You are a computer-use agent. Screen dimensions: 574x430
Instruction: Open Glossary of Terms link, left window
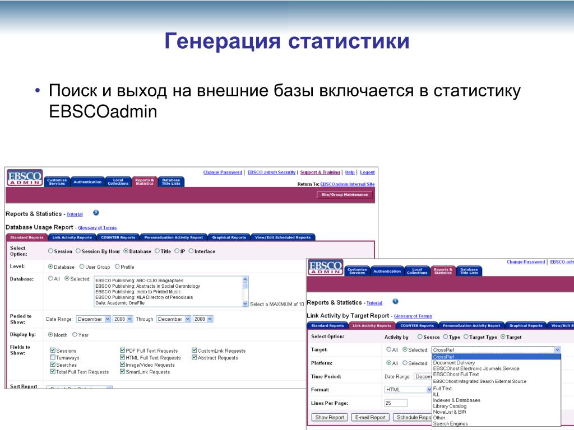coord(98,227)
